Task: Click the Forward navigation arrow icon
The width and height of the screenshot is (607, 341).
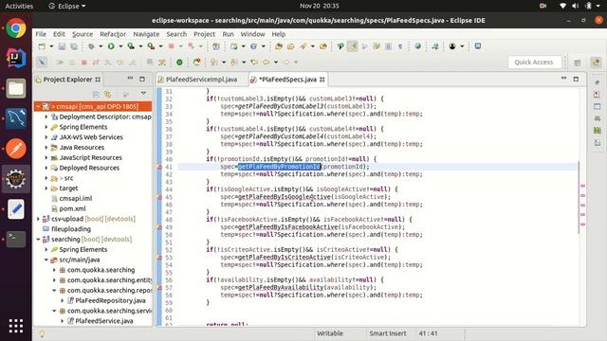Action: pos(285,63)
